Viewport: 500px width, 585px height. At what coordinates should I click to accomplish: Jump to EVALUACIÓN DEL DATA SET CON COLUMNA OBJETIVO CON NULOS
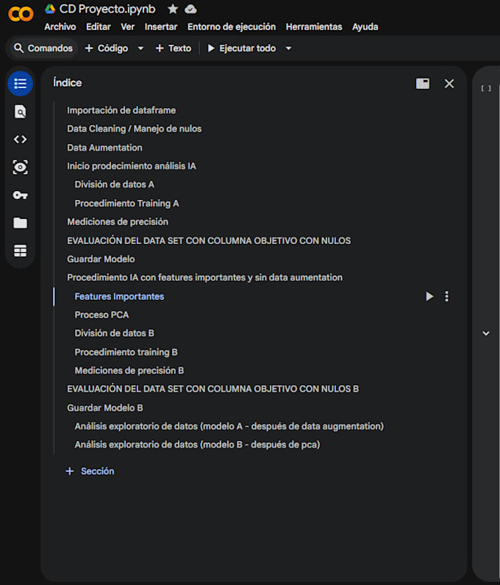[x=209, y=240]
